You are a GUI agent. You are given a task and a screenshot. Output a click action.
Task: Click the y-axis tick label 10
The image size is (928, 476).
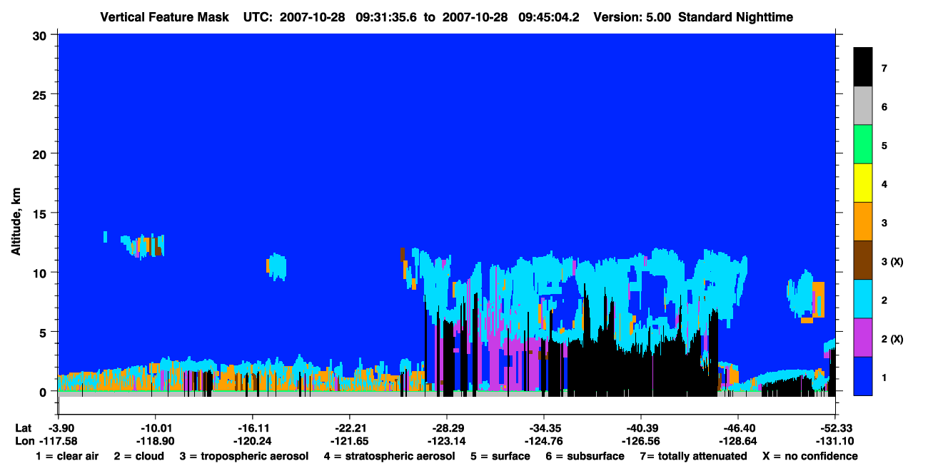click(41, 273)
